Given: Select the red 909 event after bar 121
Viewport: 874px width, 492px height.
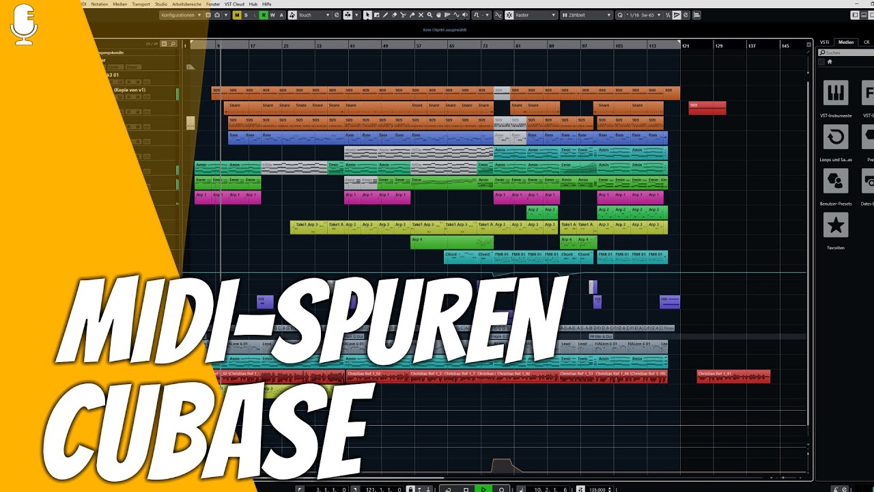Looking at the screenshot, I should [707, 108].
